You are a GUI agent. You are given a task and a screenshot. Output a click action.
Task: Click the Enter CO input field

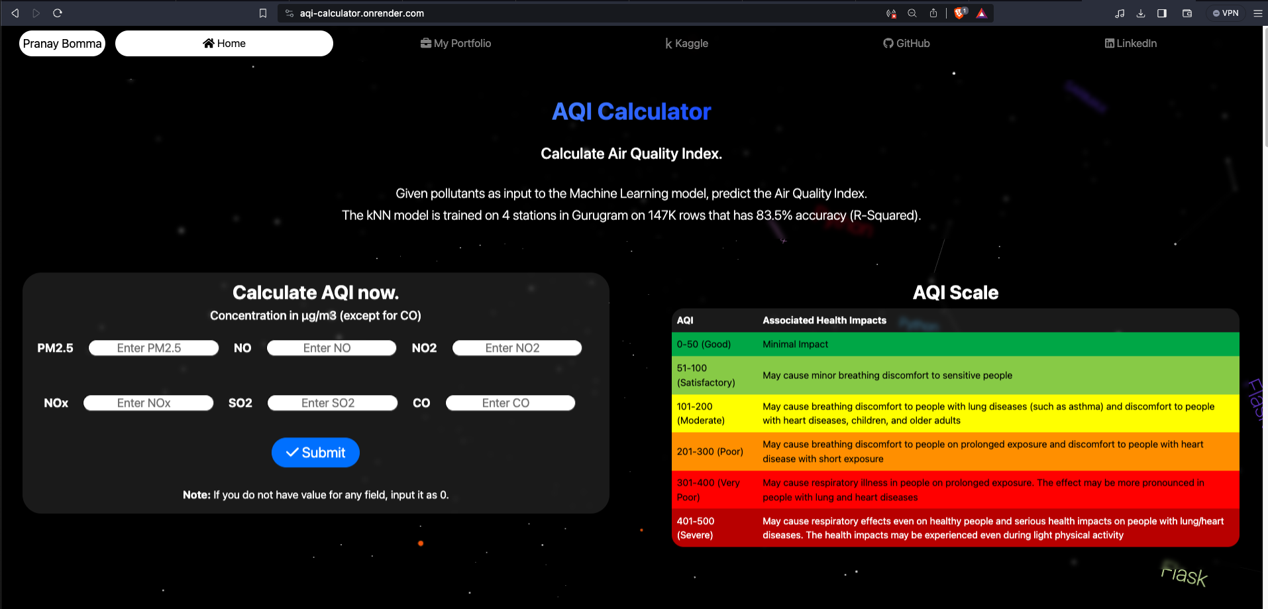click(510, 403)
